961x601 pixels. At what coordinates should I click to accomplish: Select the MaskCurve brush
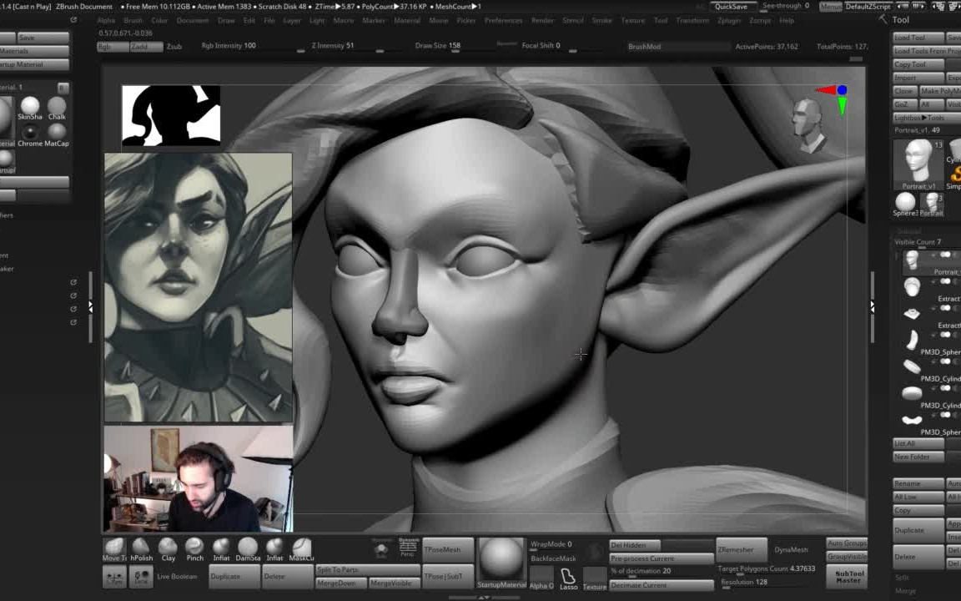(x=301, y=549)
